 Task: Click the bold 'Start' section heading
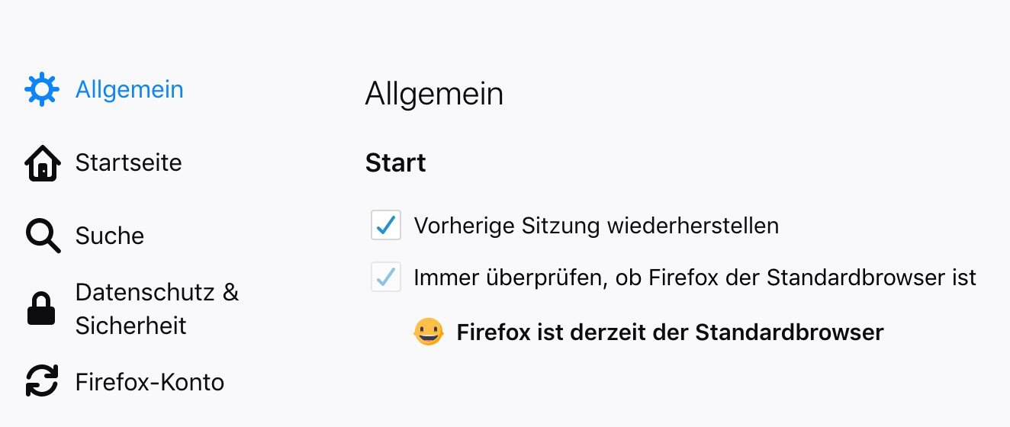tap(395, 163)
